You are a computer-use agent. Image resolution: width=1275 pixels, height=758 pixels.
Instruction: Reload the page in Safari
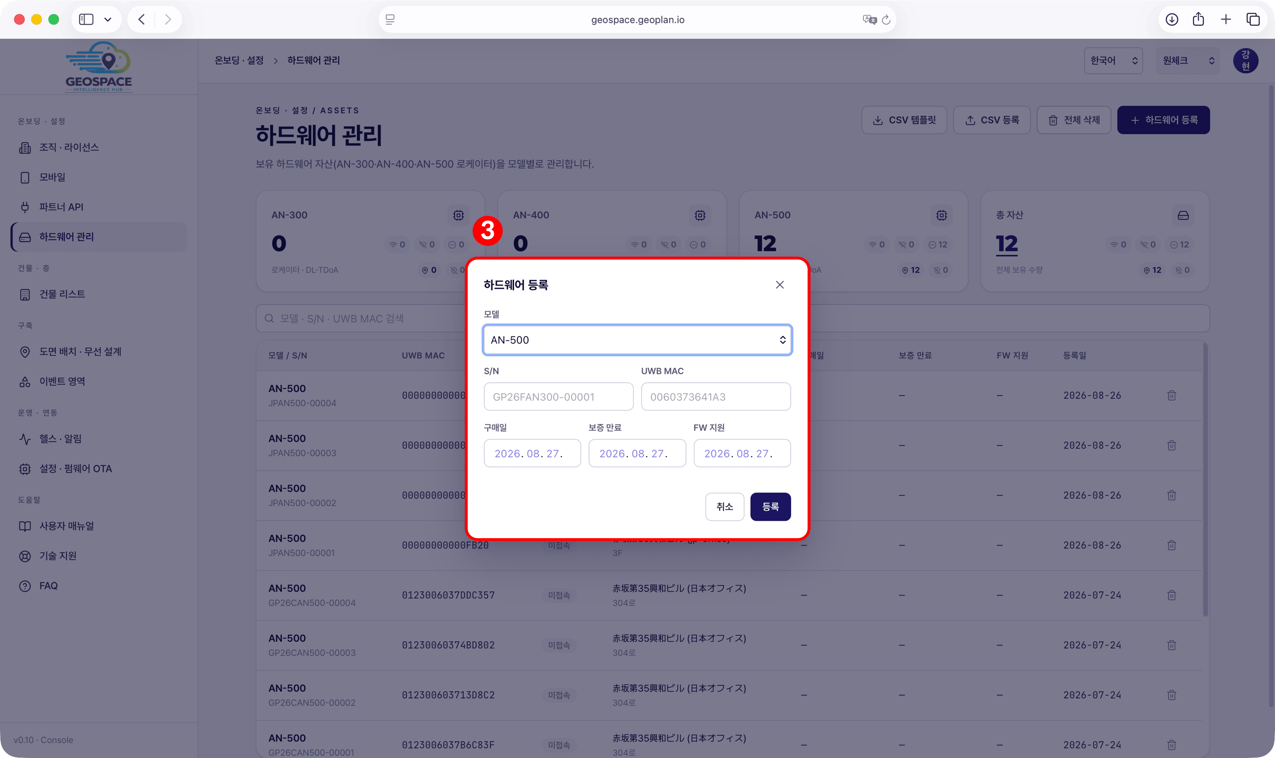[886, 19]
